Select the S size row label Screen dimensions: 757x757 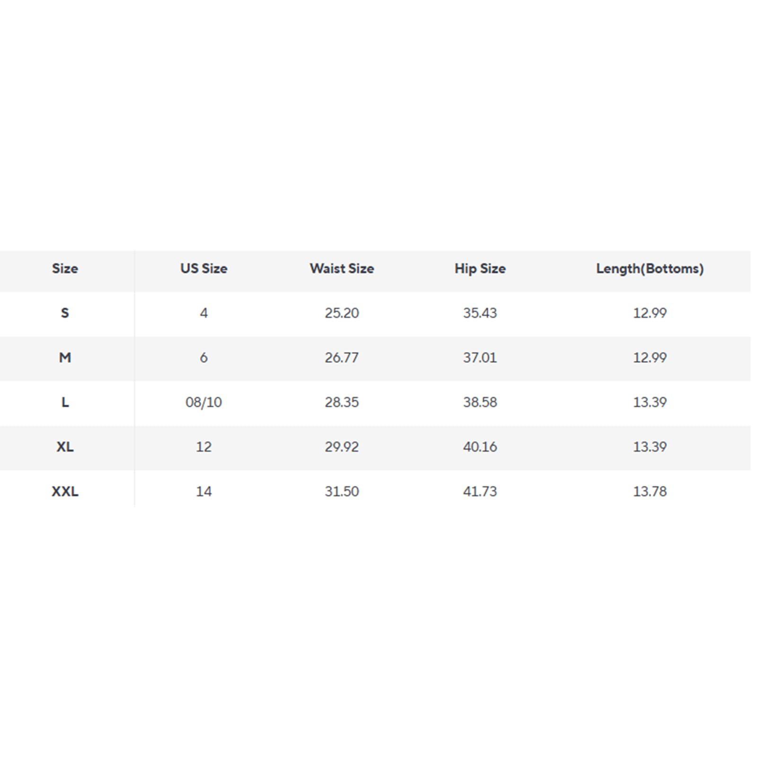pyautogui.click(x=65, y=313)
